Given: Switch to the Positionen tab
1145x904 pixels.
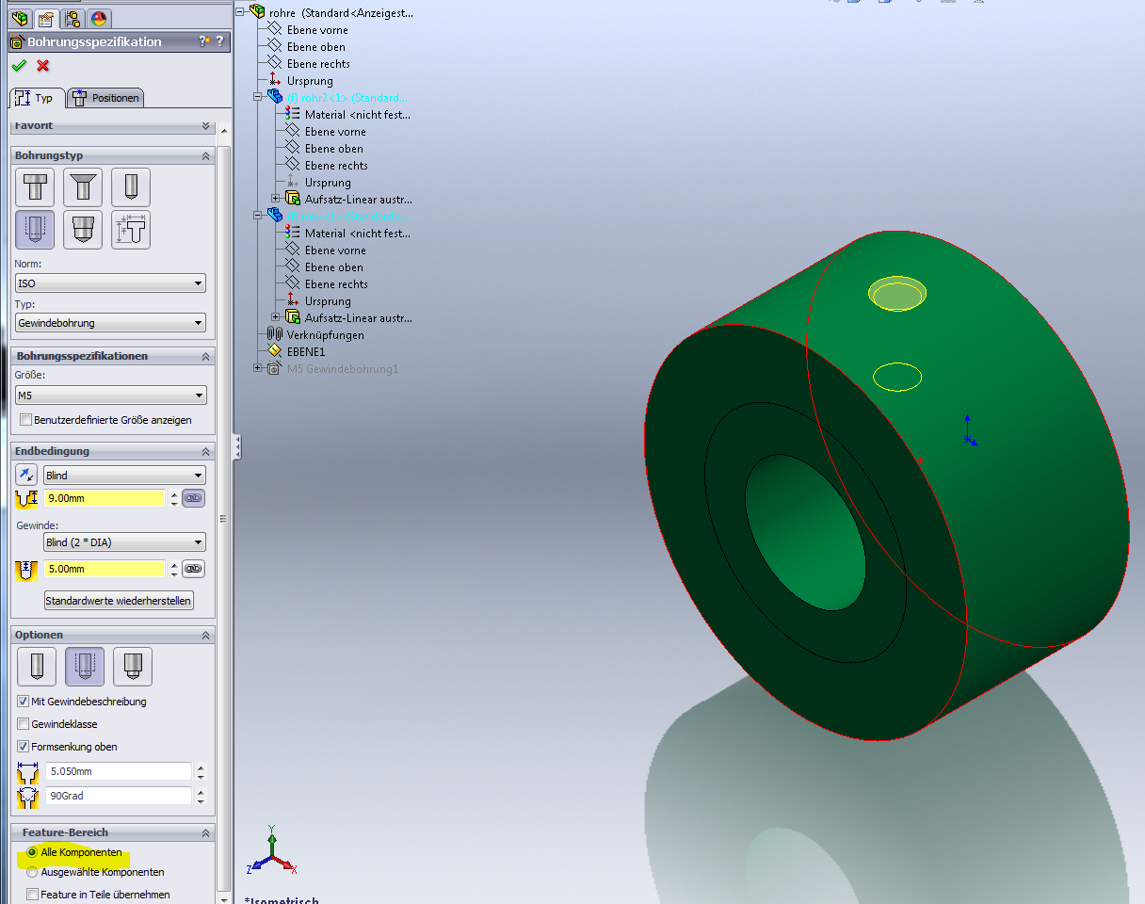Looking at the screenshot, I should point(106,98).
